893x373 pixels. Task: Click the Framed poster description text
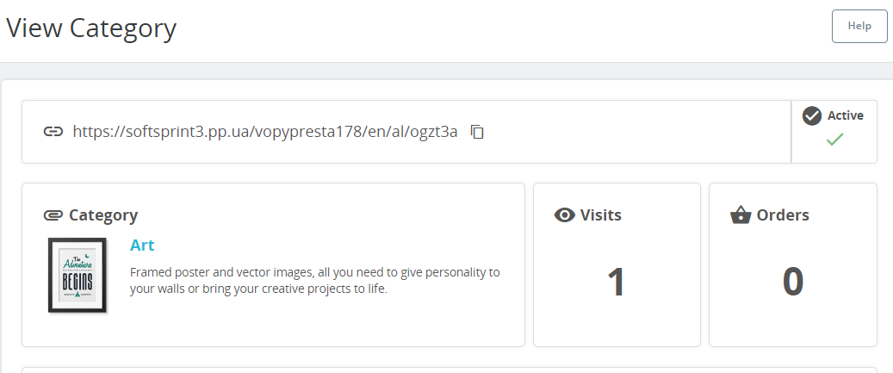315,280
